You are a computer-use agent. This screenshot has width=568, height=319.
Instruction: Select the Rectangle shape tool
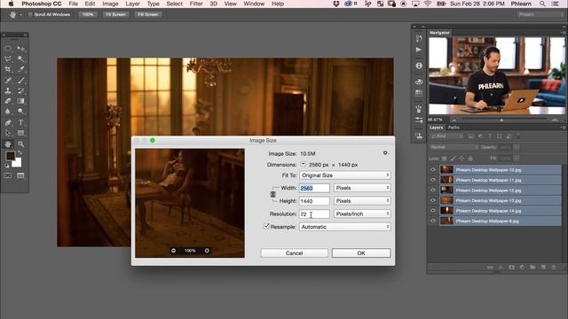[20, 133]
